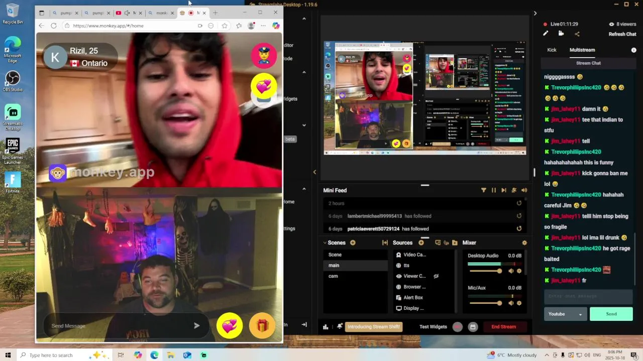This screenshot has height=361, width=643.
Task: Click Refresh Chat
Action: click(x=622, y=34)
